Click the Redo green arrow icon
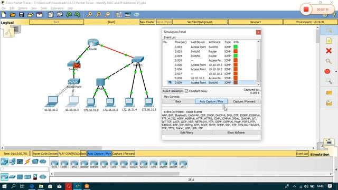 [78, 15]
